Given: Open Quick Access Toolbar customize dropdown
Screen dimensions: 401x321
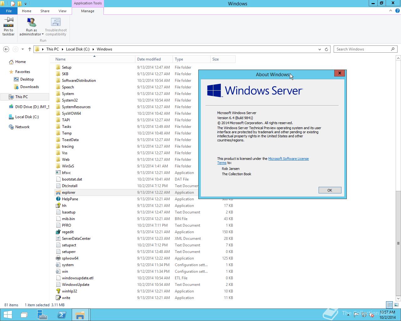Looking at the screenshot, I should point(25,4).
